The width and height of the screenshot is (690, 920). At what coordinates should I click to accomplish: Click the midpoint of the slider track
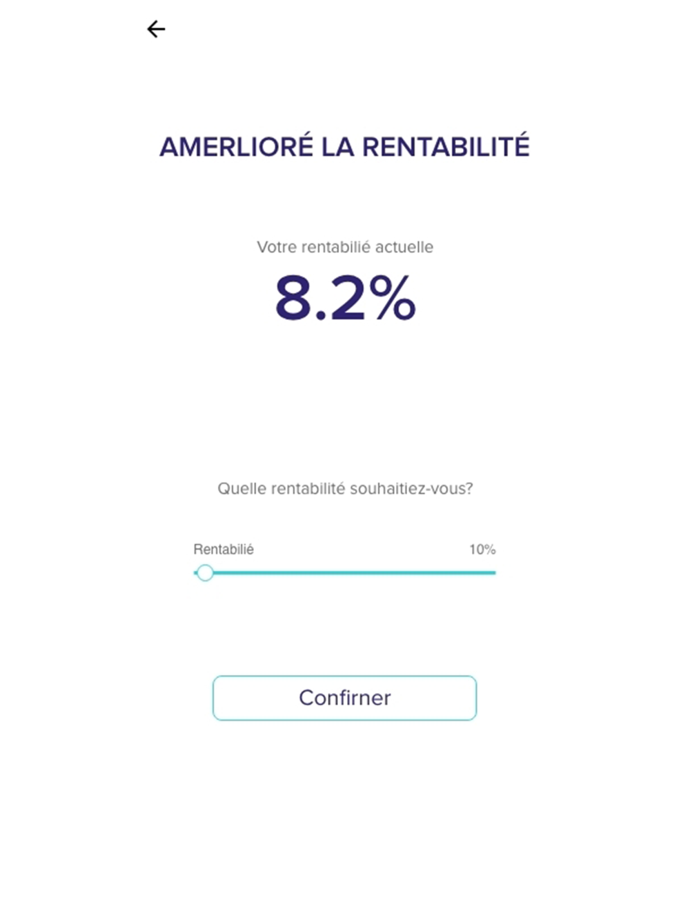coord(345,573)
